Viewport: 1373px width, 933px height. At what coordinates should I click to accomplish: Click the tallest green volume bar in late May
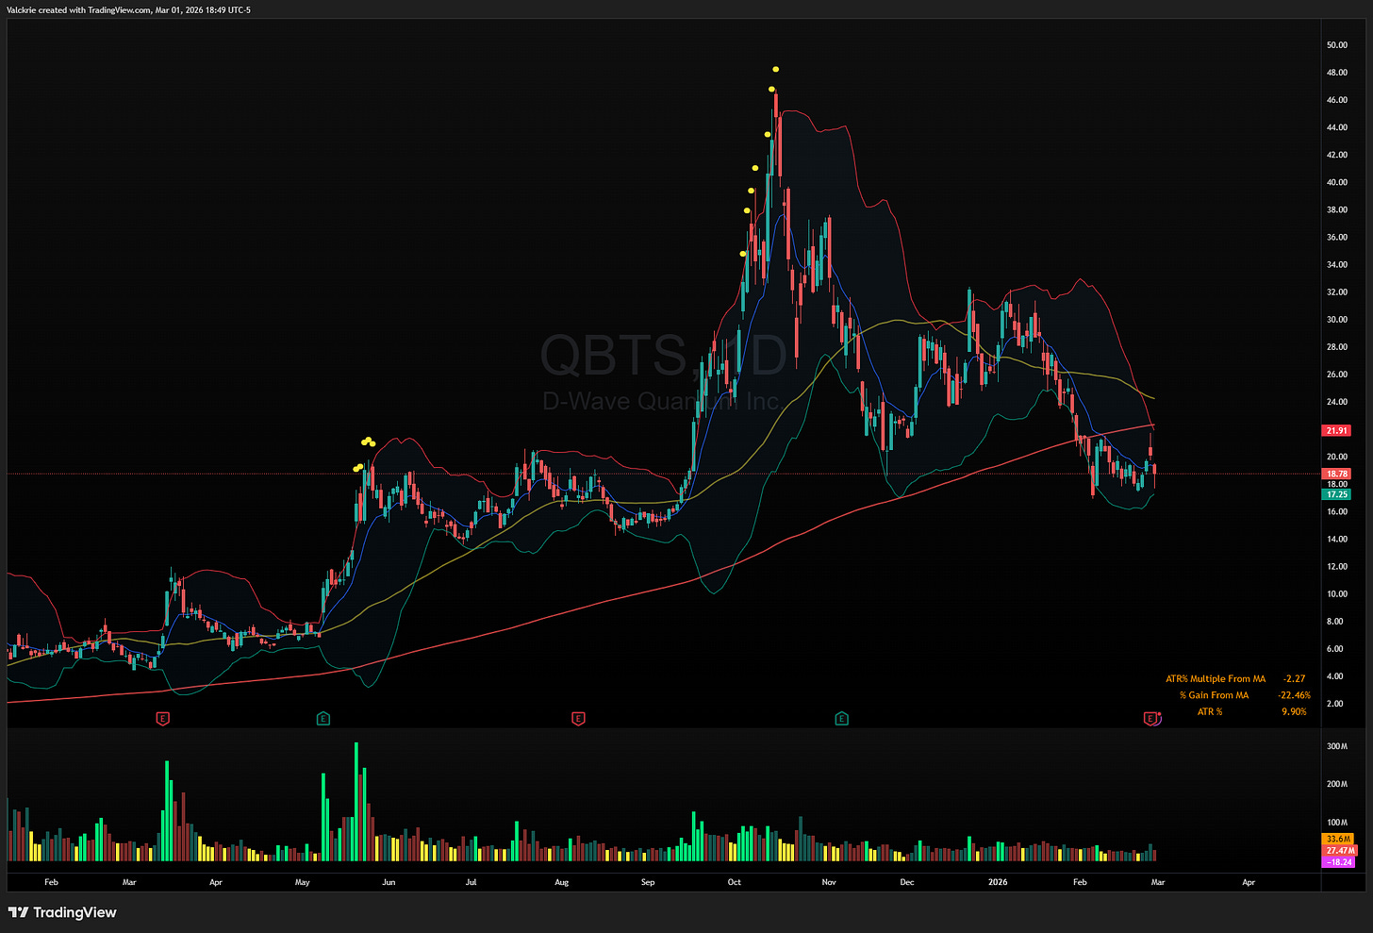pos(356,802)
